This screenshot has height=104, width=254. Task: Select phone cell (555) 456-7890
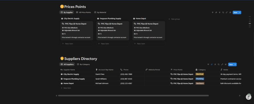(x=132, y=74)
